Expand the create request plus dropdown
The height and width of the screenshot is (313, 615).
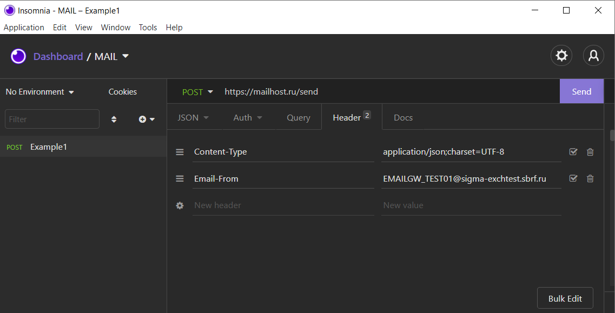[147, 119]
